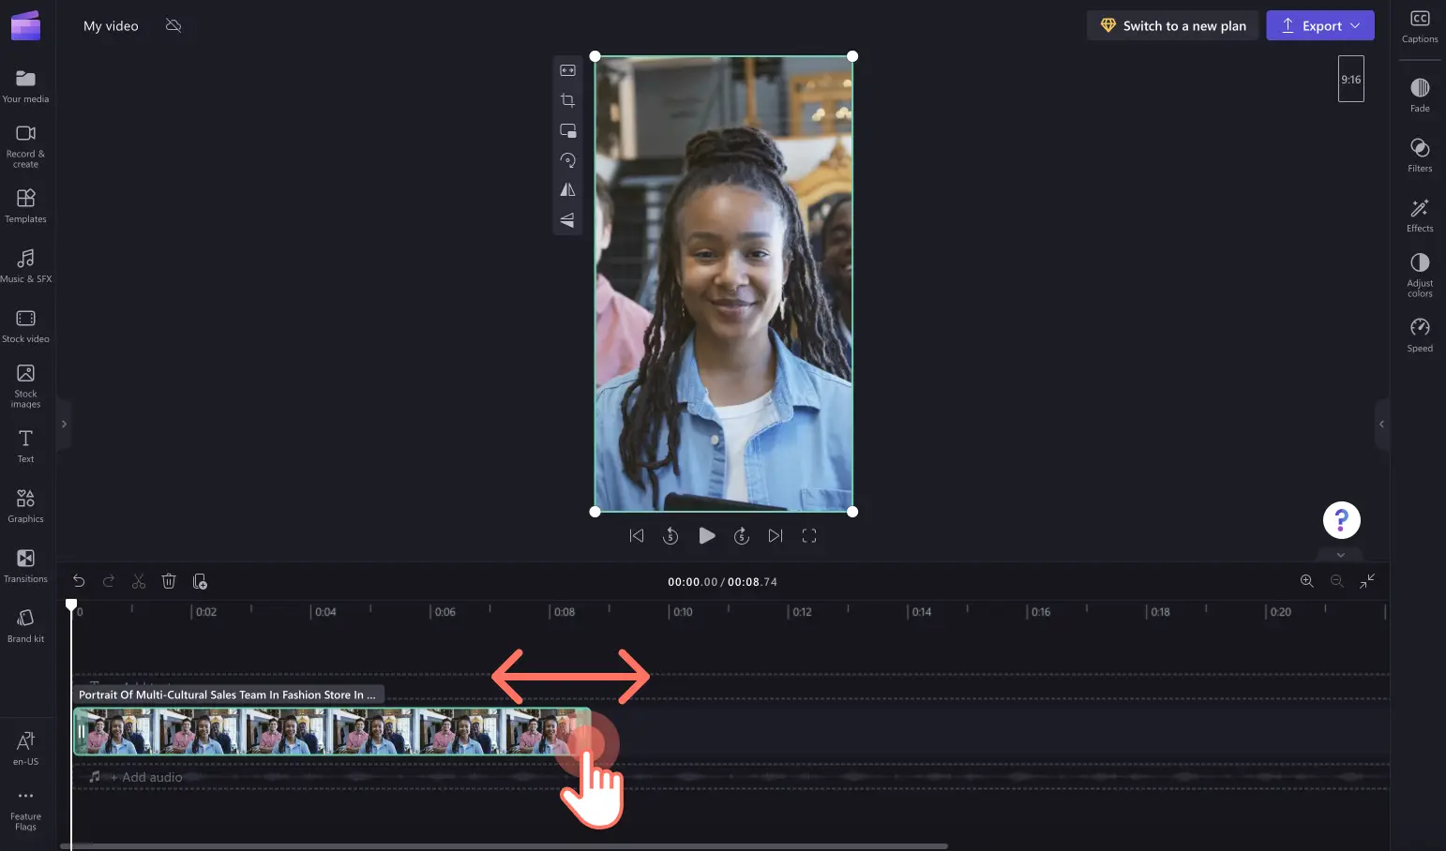Viewport: 1446px width, 851px height.
Task: Click the bottom-right resize handle of preview
Action: tap(852, 512)
